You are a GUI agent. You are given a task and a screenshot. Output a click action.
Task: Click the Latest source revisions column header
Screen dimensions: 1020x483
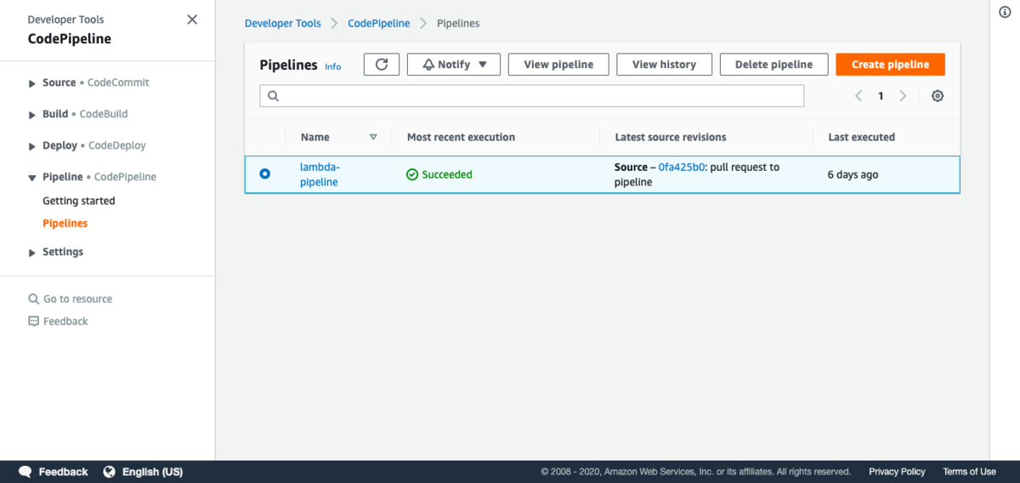[671, 137]
